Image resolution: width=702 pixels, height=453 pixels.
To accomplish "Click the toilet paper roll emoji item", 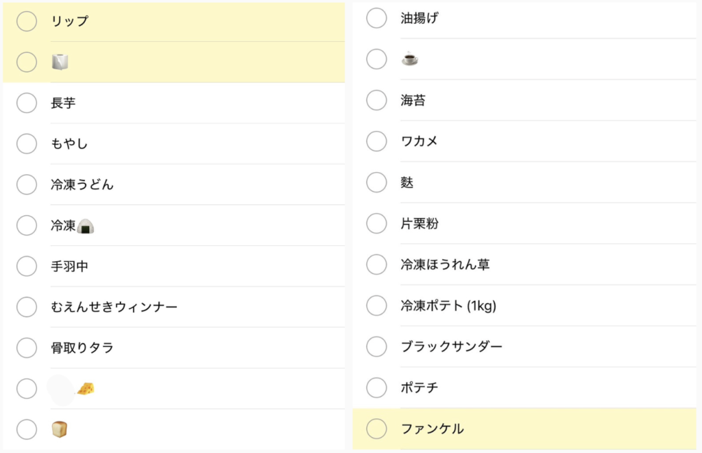I will point(60,62).
